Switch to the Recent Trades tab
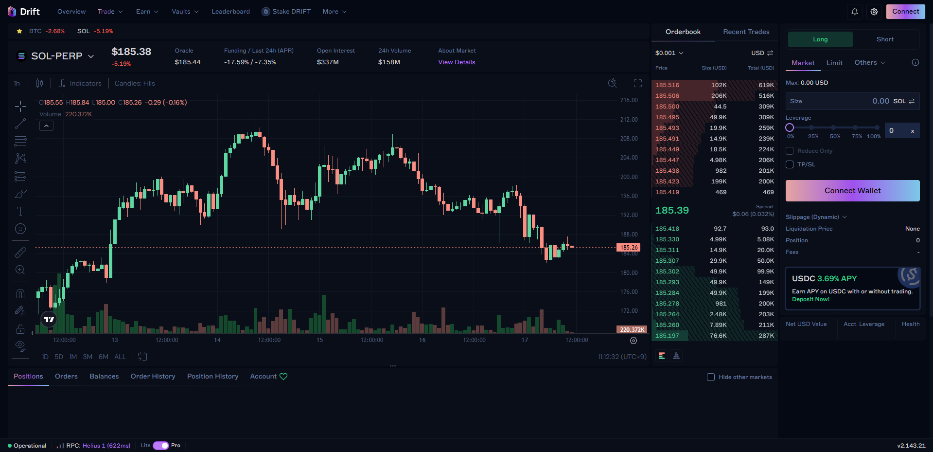933x452 pixels. (x=746, y=32)
